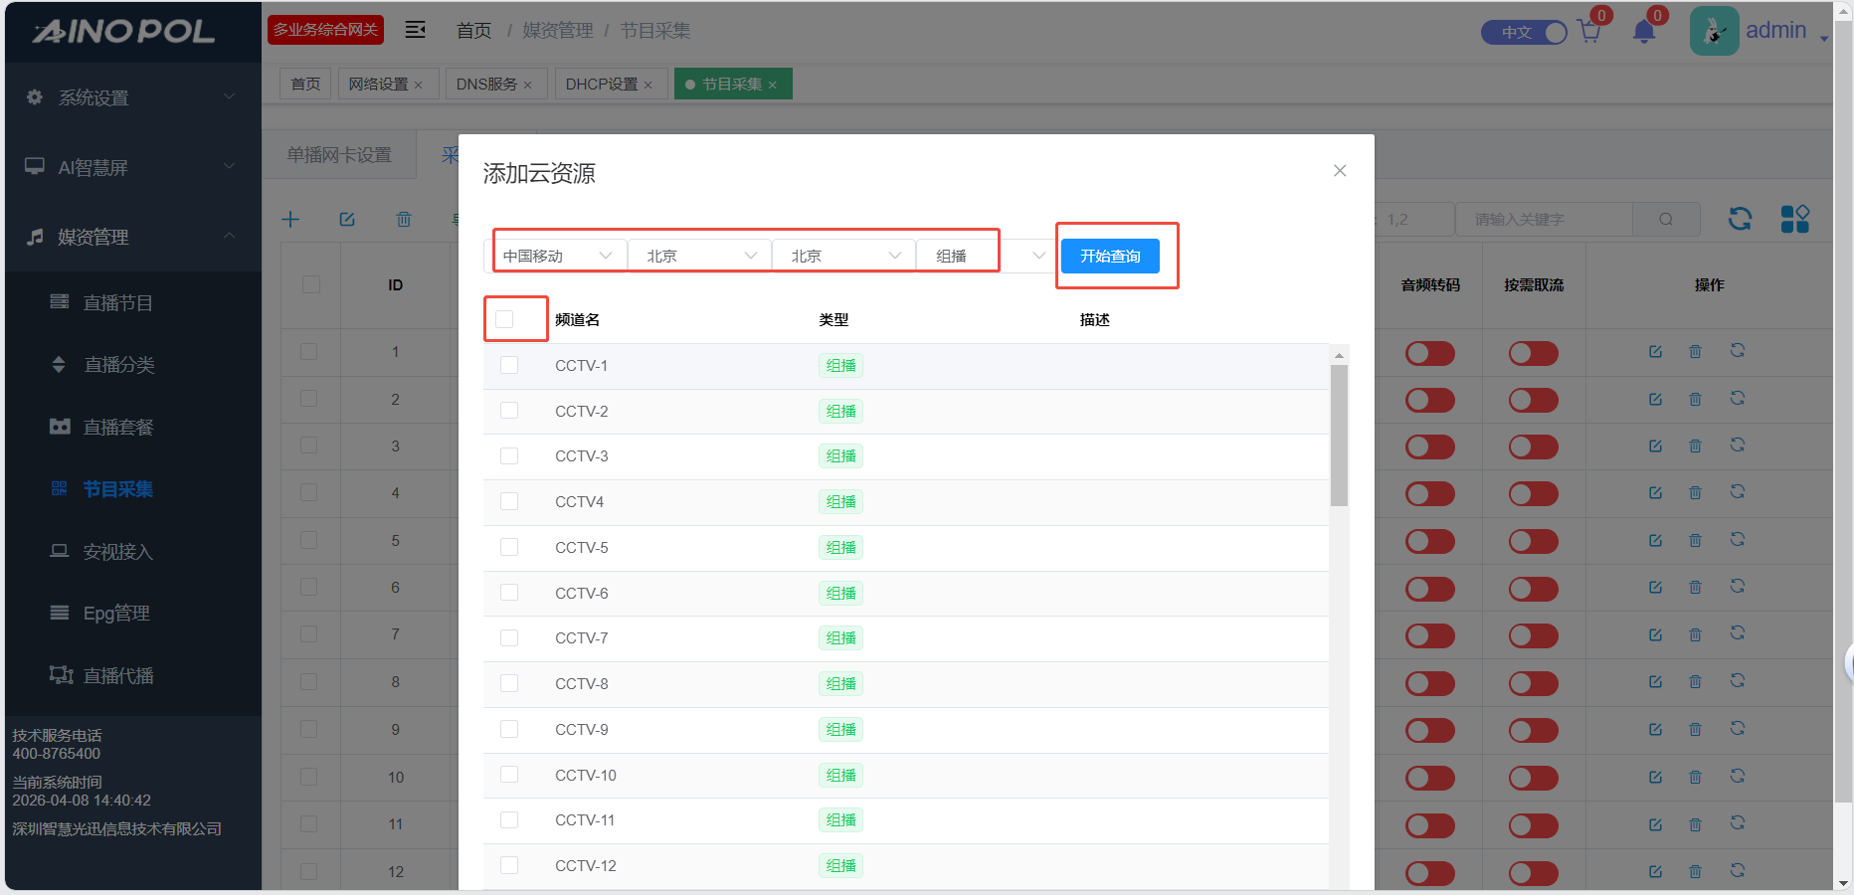Open the 中国移动 carrier dropdown

click(x=557, y=256)
